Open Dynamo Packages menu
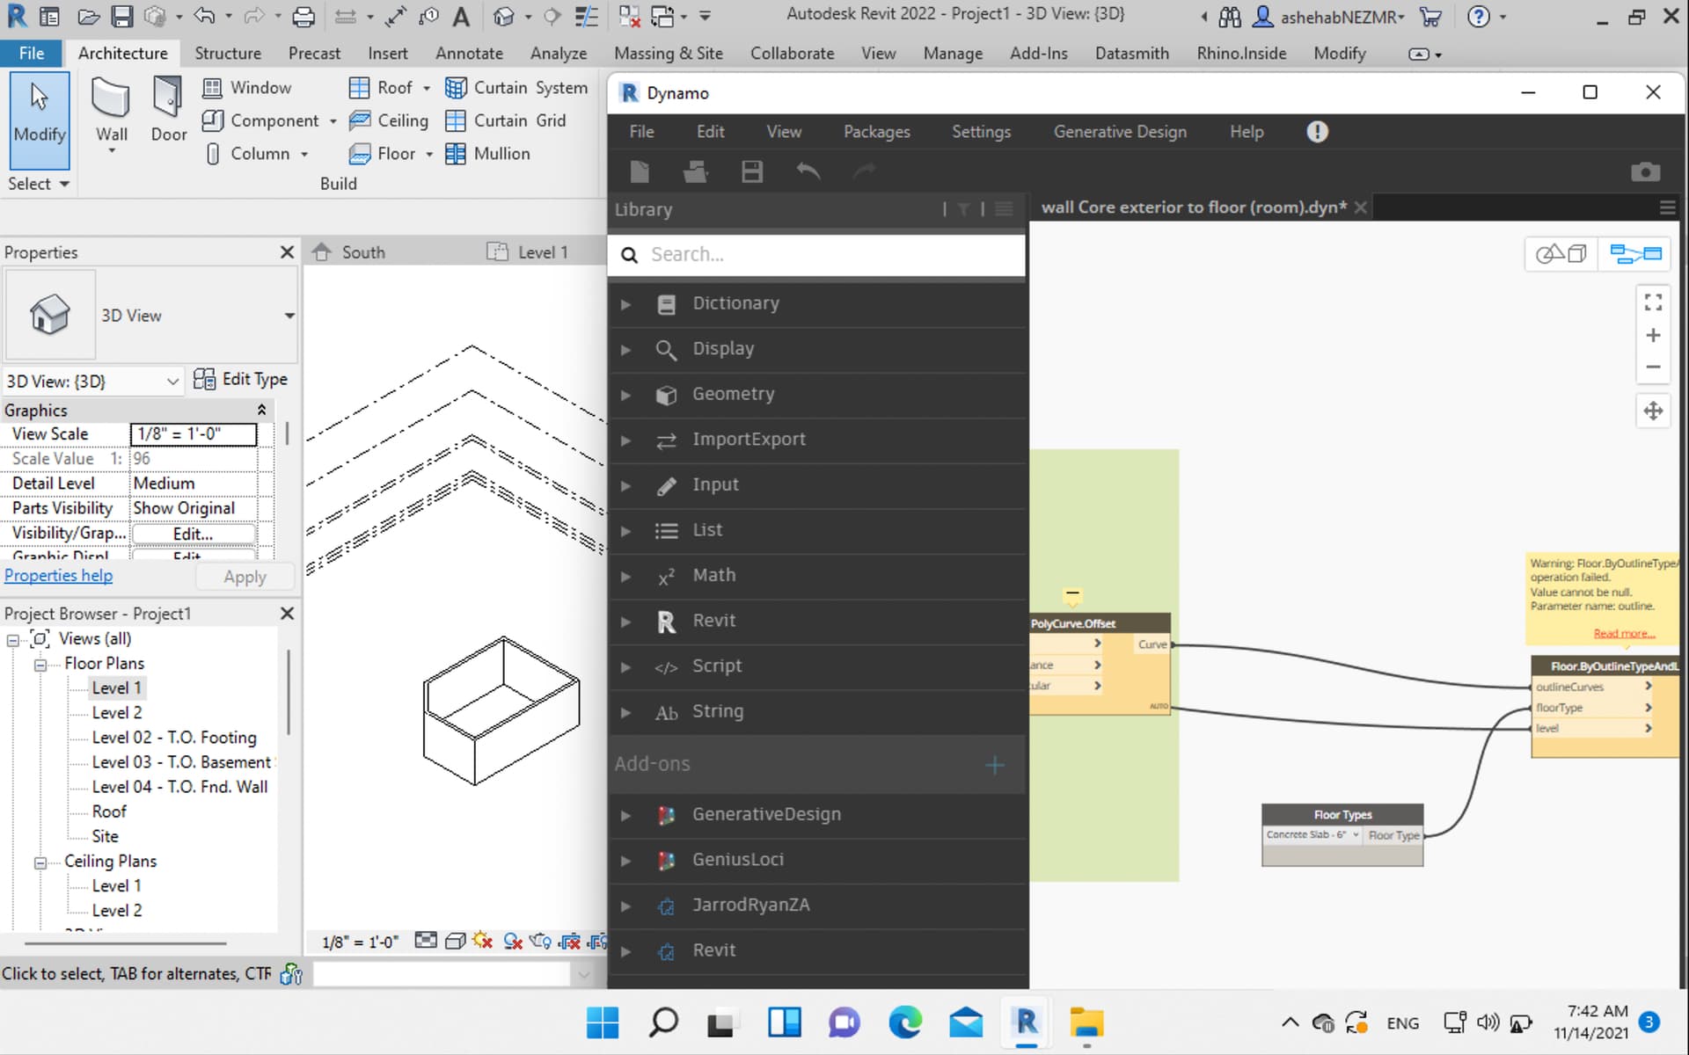The height and width of the screenshot is (1055, 1689). (x=876, y=132)
